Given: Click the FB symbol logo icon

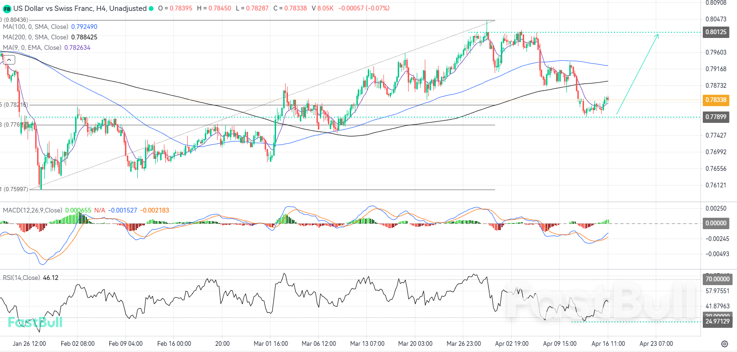Looking at the screenshot, I should (x=7, y=9).
